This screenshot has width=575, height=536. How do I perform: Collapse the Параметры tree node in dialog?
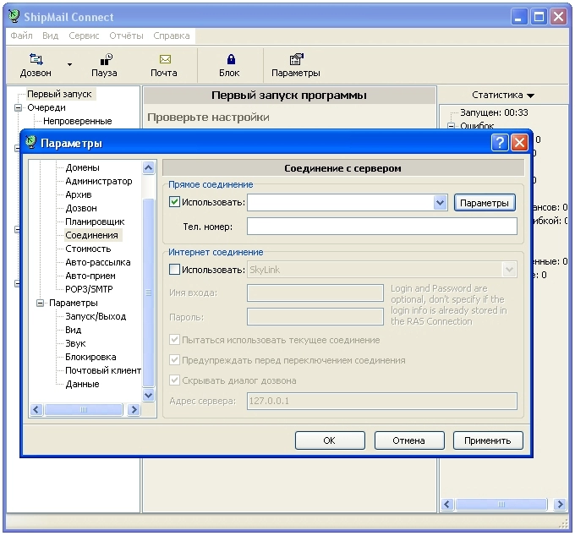pos(40,303)
